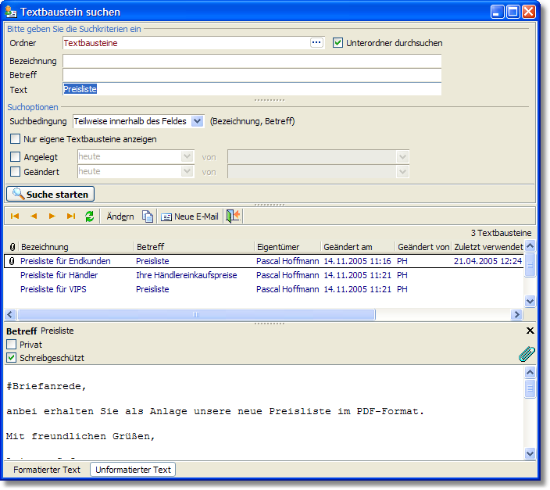Toggle the Schreibgeschützt checkbox
The width and height of the screenshot is (550, 490).
point(12,358)
